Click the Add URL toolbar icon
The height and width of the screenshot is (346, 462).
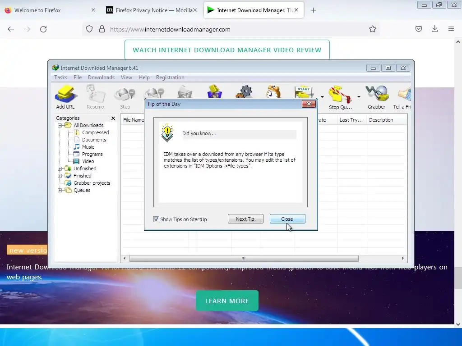click(65, 97)
